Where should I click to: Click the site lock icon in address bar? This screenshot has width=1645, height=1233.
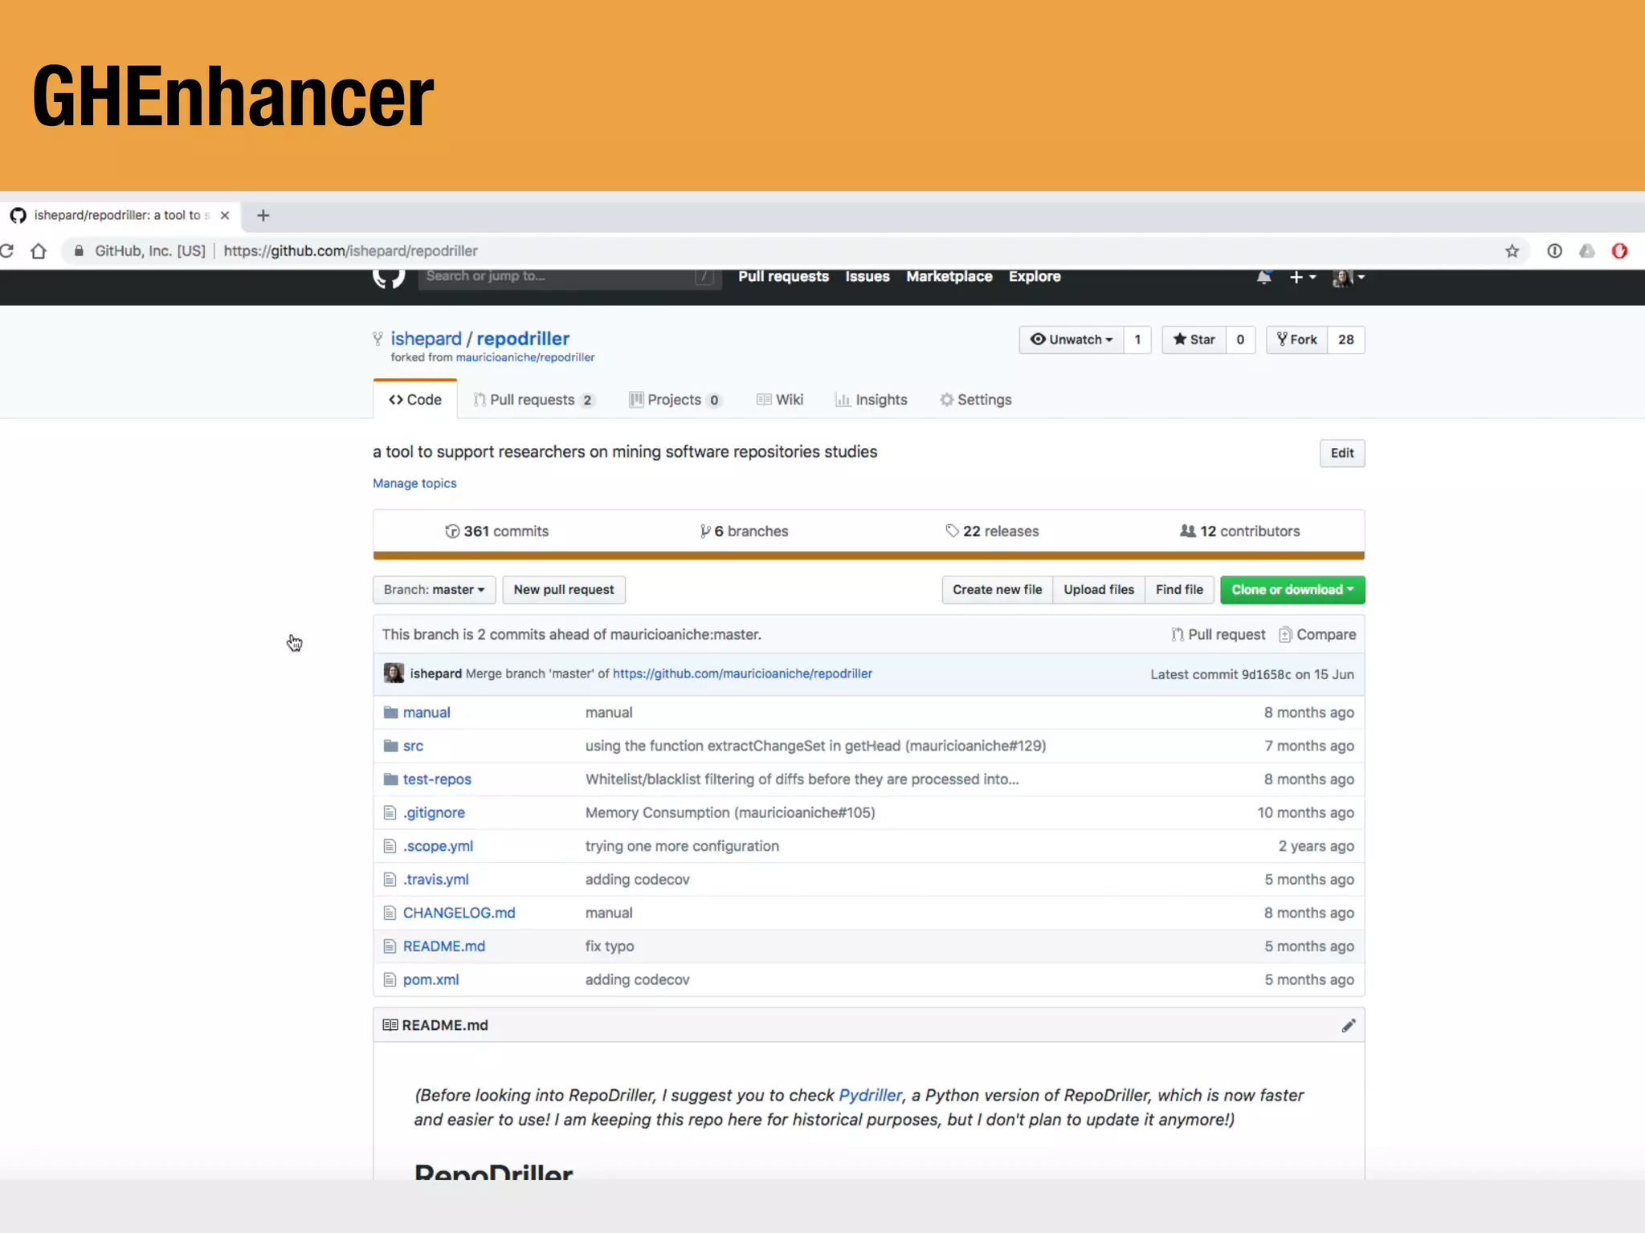pos(79,251)
